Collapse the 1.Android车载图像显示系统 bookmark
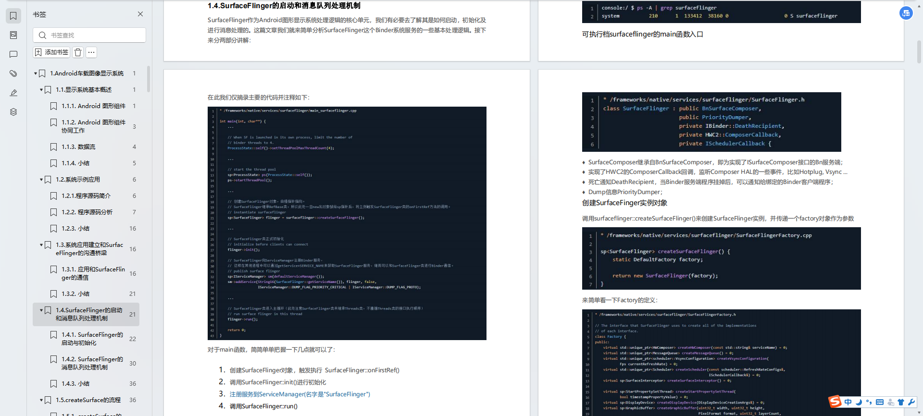This screenshot has height=416, width=923. click(36, 73)
